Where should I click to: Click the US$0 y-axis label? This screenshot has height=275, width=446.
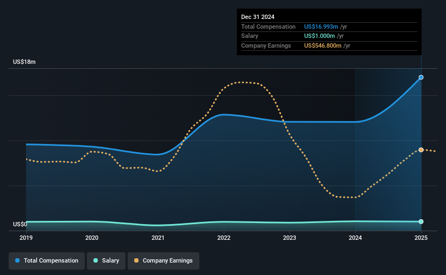(x=20, y=224)
